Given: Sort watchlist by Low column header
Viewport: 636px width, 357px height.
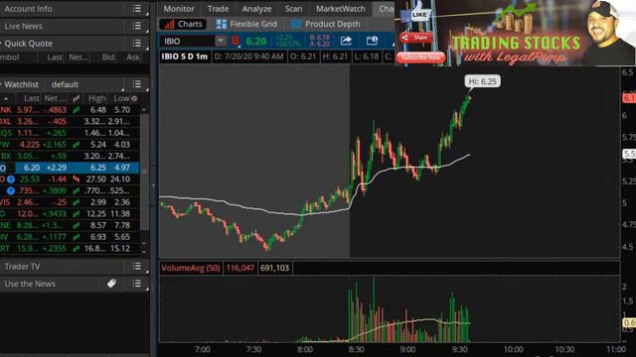Looking at the screenshot, I should pos(121,98).
